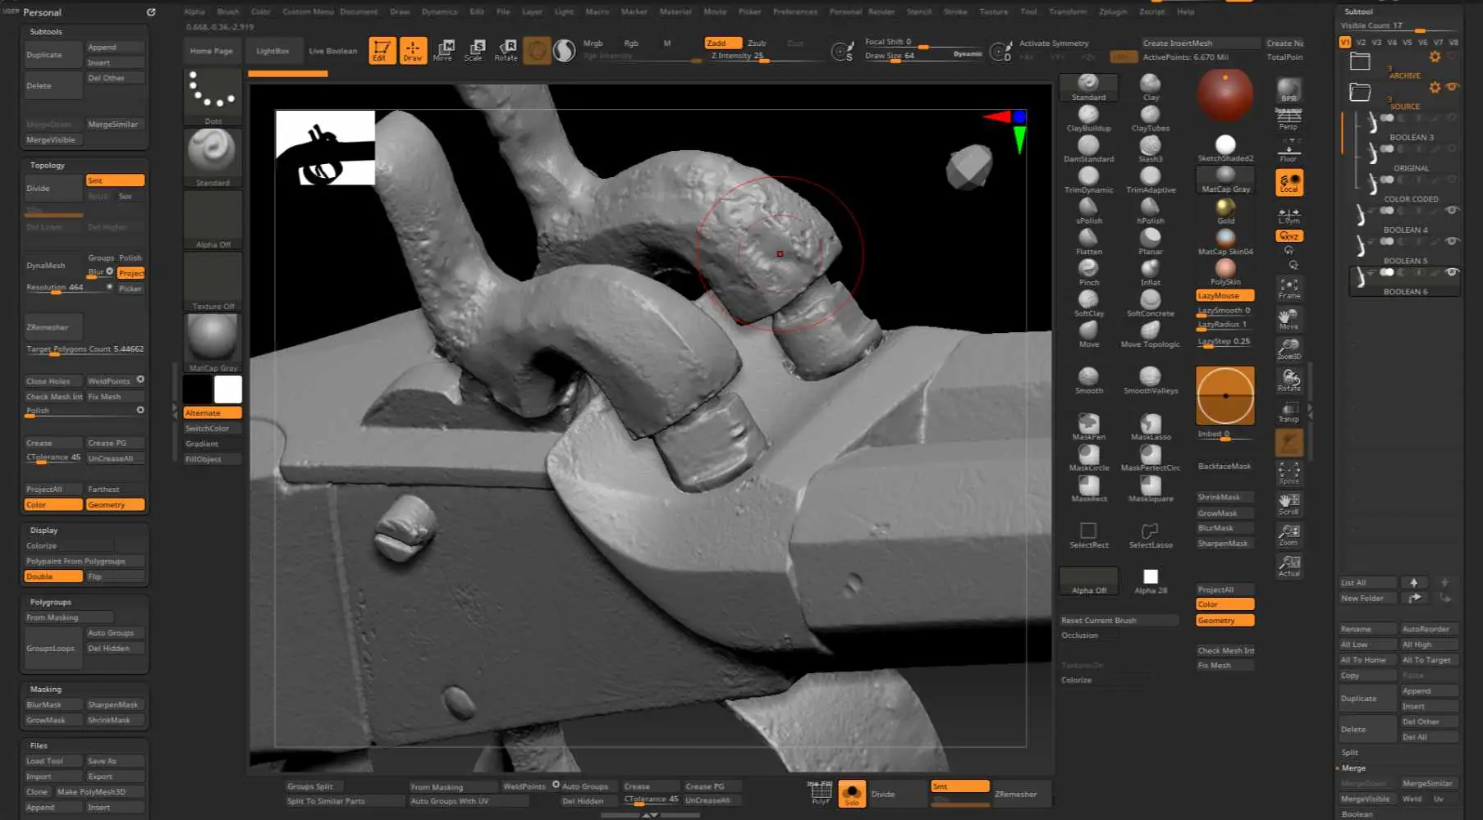Toggle visibility eye of SOURCE folder
This screenshot has width=1483, height=820.
(1453, 87)
